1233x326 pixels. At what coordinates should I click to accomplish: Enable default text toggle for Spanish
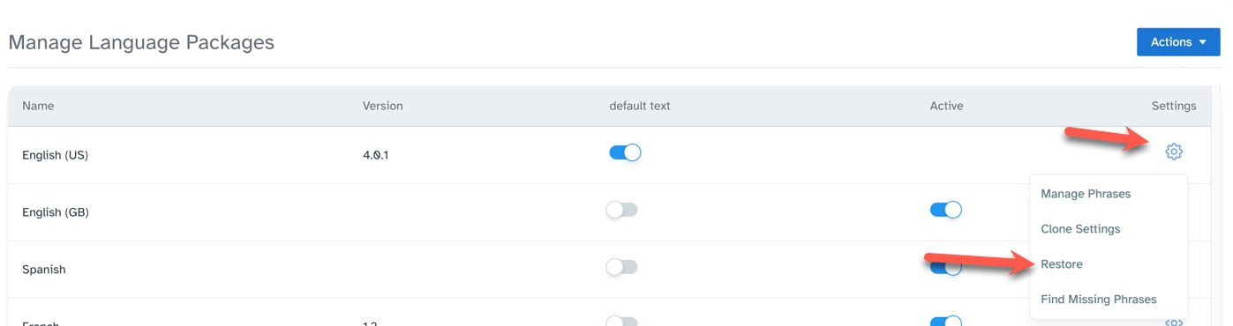click(x=621, y=267)
